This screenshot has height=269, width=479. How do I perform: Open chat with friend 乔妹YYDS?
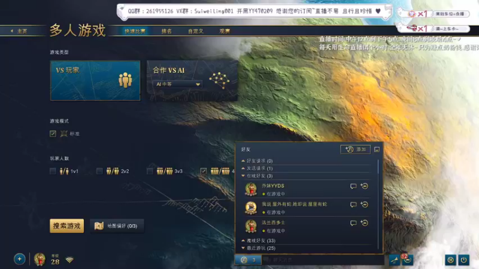(353, 187)
